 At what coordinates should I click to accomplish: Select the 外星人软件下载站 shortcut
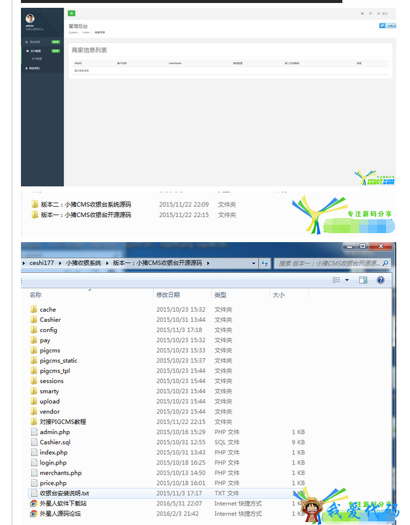[58, 503]
